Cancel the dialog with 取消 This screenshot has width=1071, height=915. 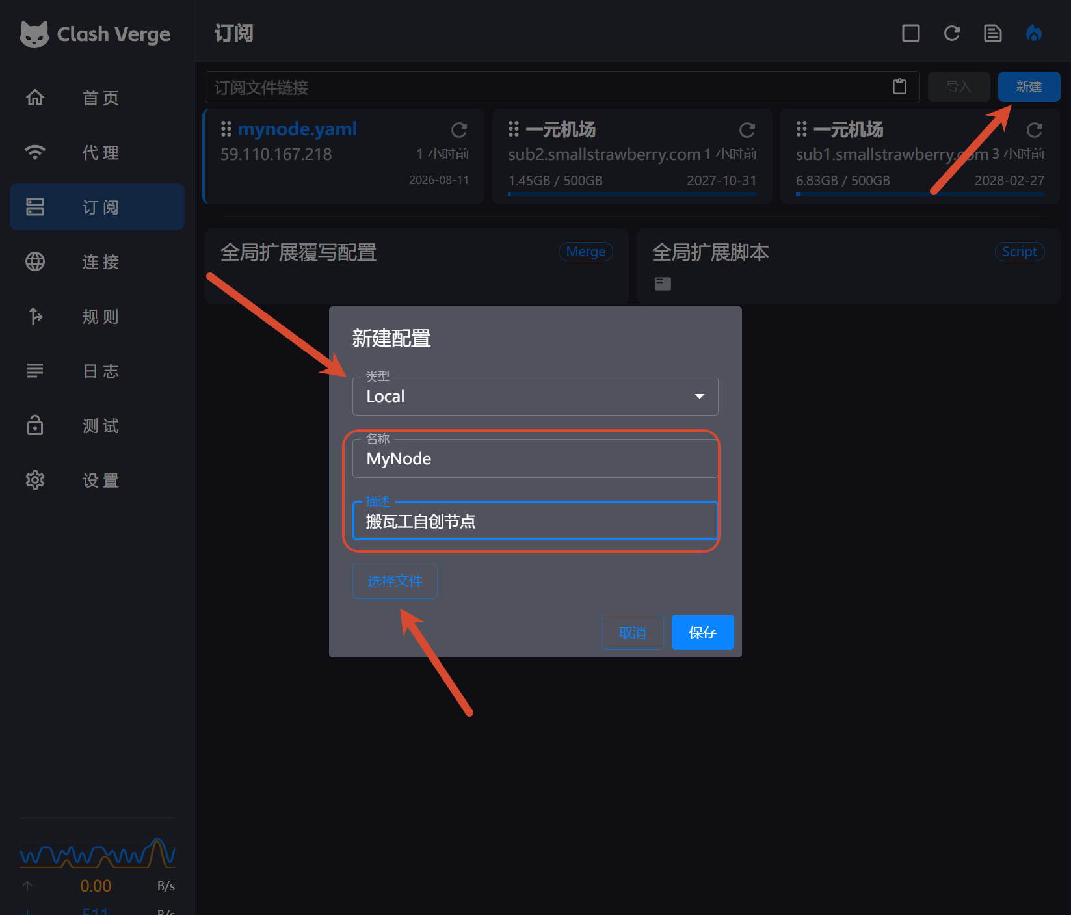632,632
